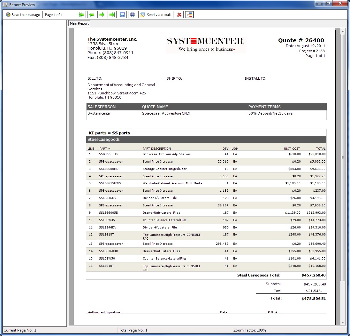The width and height of the screenshot is (350, 336).
Task: Click part SSLCBW35 on line 10
Action: point(107,220)
